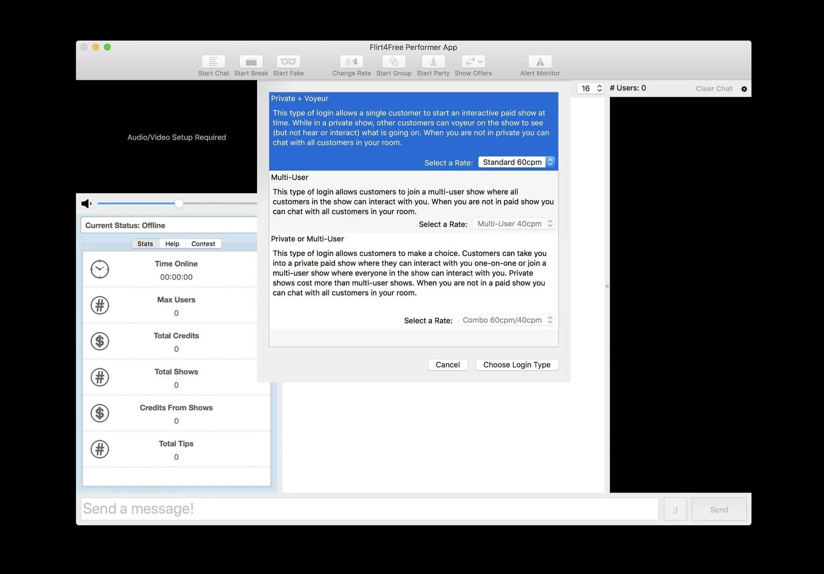Image resolution: width=824 pixels, height=574 pixels.
Task: Click the Total Tips hash icon
Action: [x=99, y=449]
